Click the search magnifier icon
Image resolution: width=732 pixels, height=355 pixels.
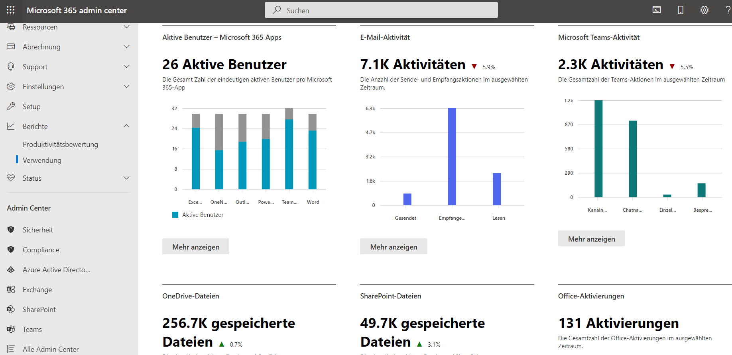point(277,10)
